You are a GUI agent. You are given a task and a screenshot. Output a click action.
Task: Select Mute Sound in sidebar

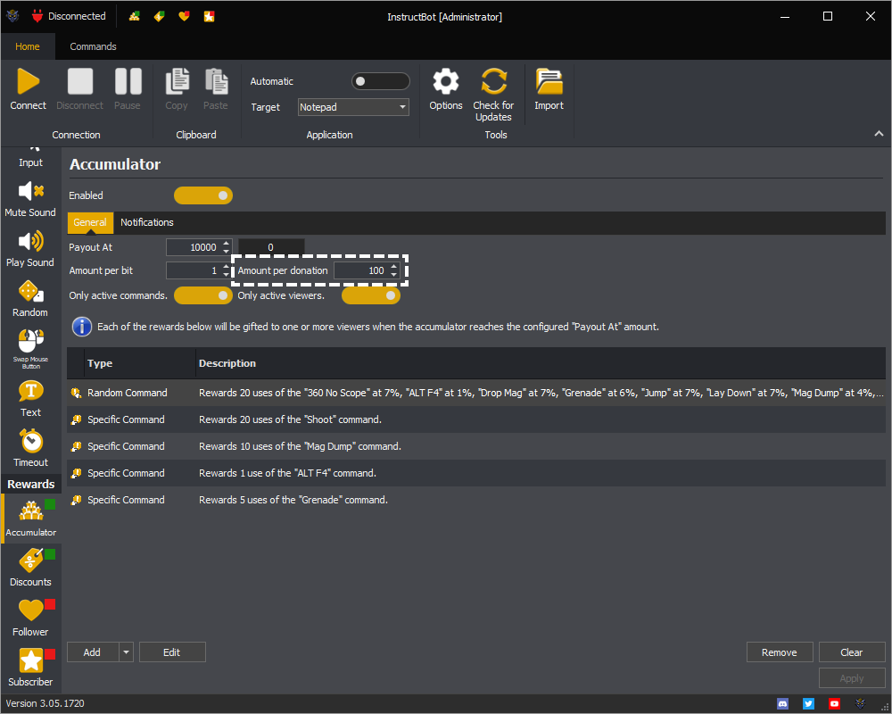click(30, 199)
